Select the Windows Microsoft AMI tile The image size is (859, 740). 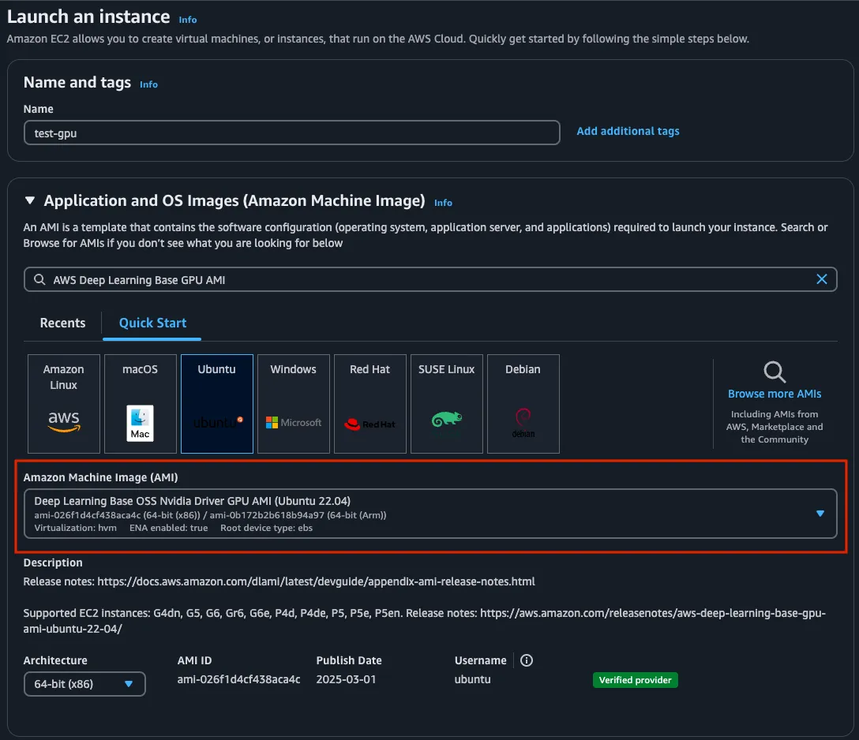coord(293,403)
